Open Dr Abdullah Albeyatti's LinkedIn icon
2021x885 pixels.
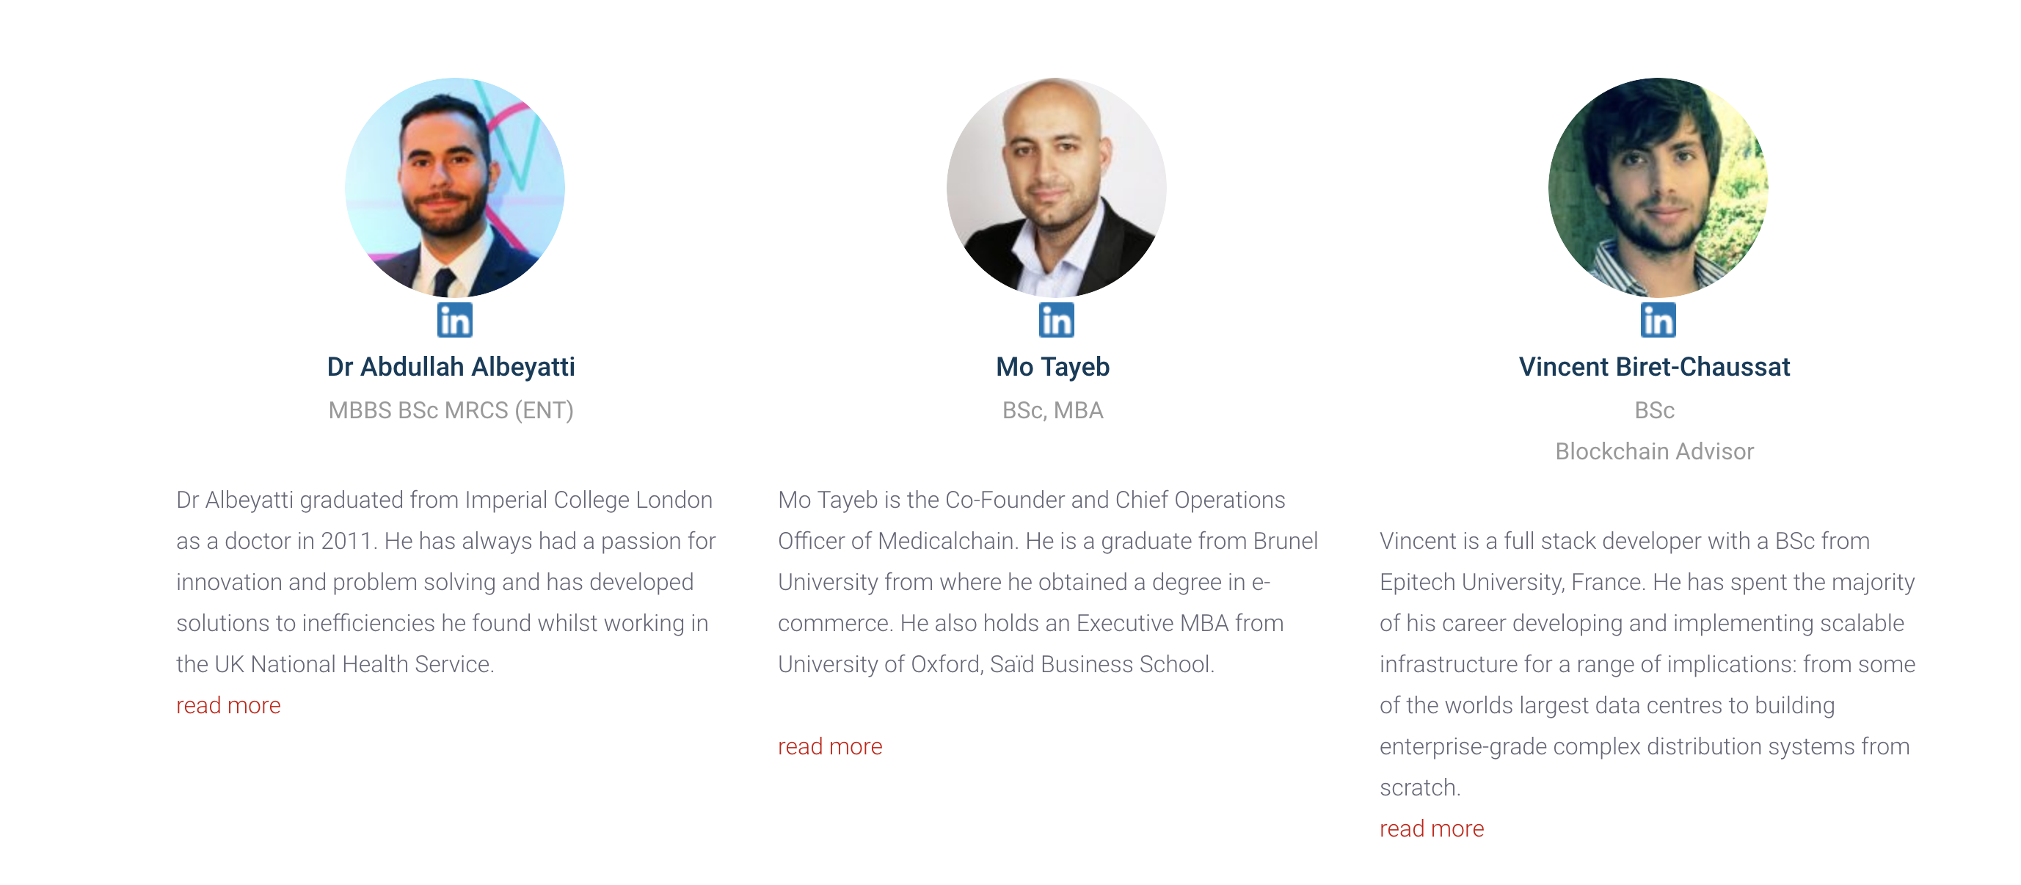(454, 320)
